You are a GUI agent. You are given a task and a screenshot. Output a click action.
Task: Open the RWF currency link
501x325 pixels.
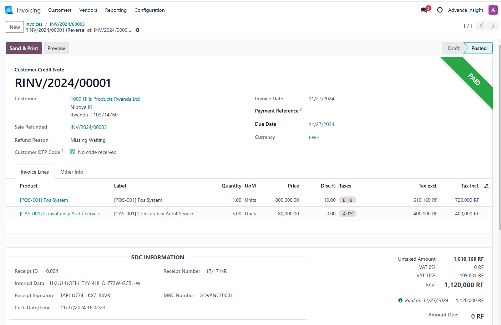pos(314,137)
